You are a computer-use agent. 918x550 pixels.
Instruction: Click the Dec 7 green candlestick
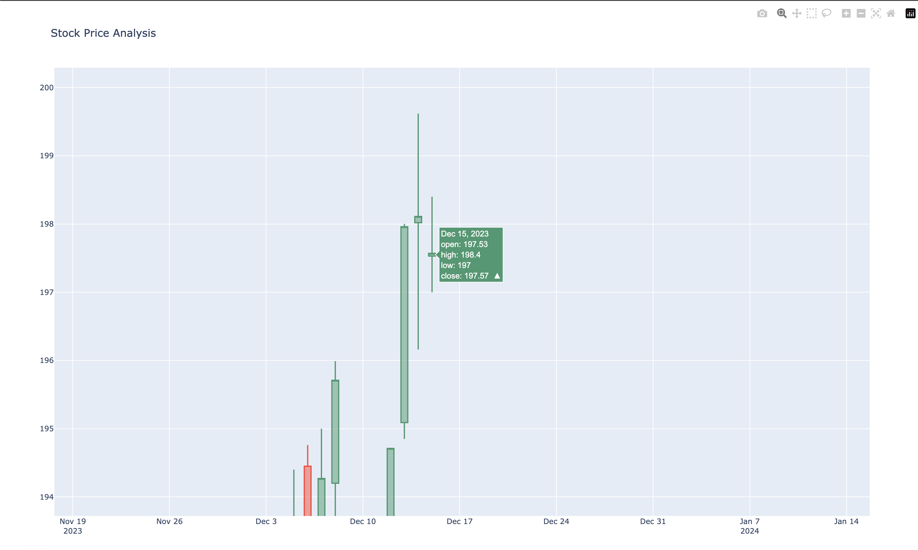tap(321, 497)
